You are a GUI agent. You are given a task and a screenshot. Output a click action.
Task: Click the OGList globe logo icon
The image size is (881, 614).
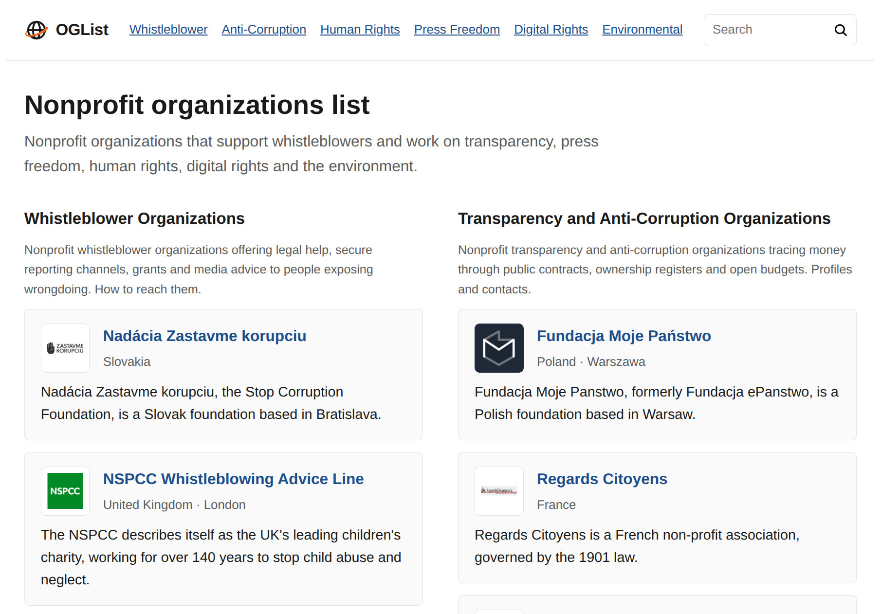click(x=37, y=30)
